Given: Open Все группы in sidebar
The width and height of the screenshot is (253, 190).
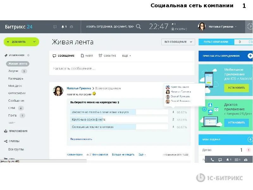Looking at the screenshot, I should pos(16,149).
